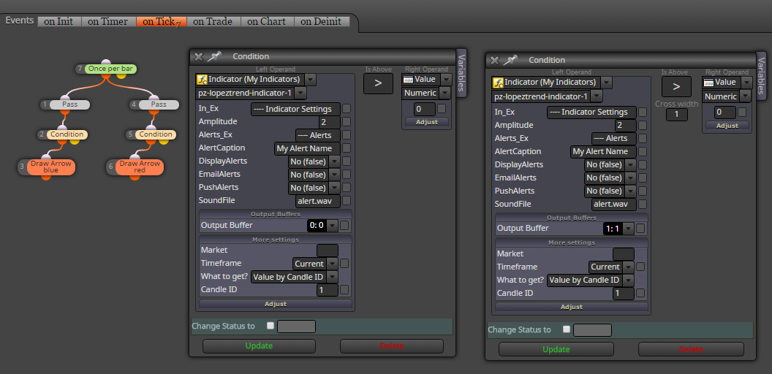This screenshot has height=374, width=772.
Task: Click the Cross width field in right panel
Action: pos(676,115)
